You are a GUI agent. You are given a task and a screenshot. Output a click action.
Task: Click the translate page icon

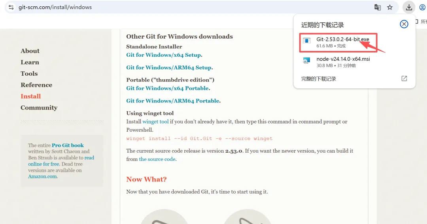point(378,7)
